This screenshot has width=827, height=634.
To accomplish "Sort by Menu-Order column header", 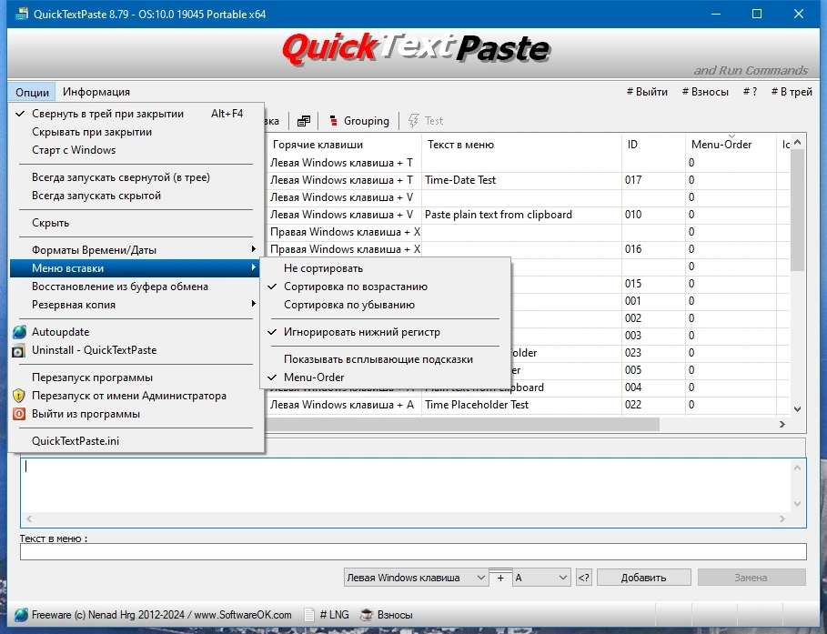I will click(x=731, y=145).
